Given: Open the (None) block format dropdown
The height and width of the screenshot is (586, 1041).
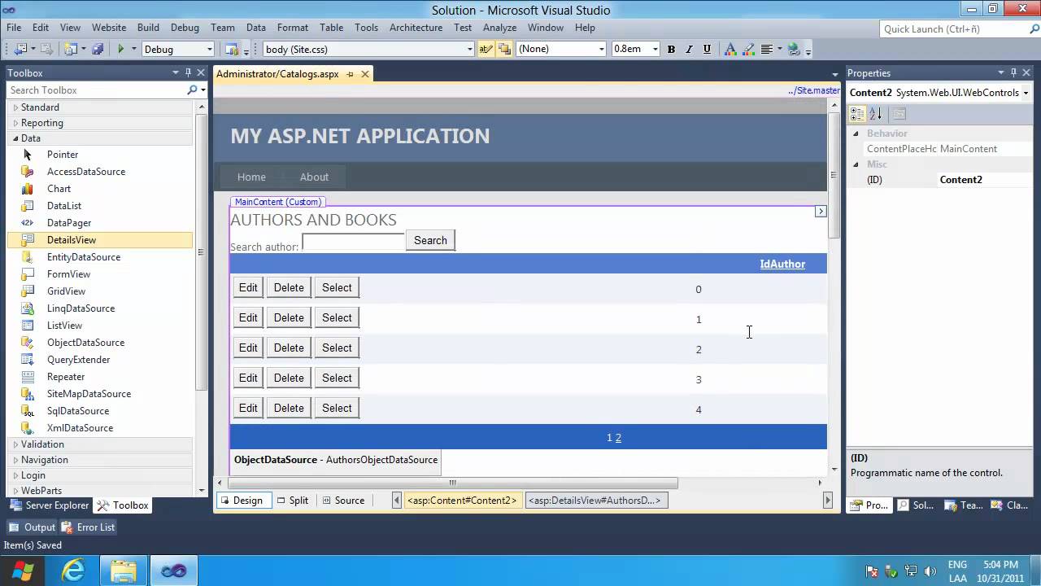Looking at the screenshot, I should click(x=602, y=49).
